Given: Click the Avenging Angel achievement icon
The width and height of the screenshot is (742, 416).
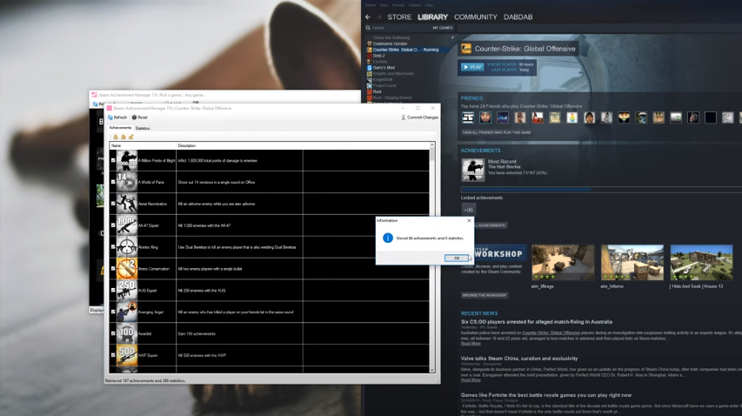Looking at the screenshot, I should click(x=127, y=312).
